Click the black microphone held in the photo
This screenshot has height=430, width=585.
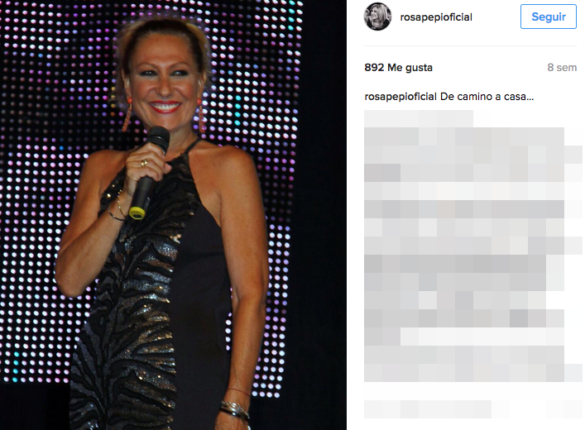pos(149,171)
